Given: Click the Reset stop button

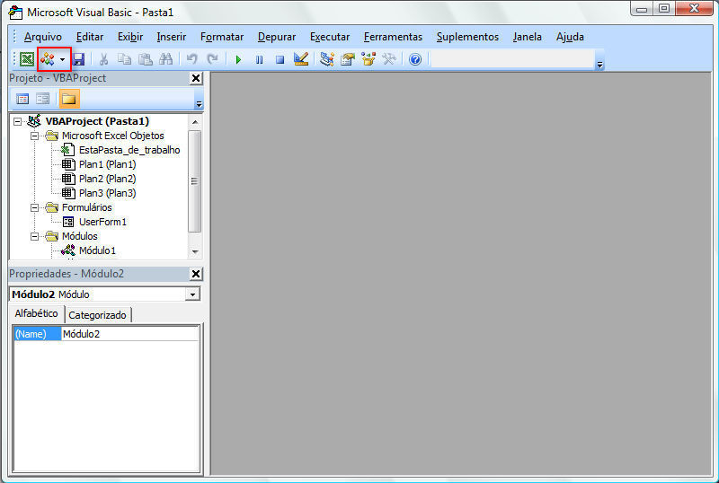Looking at the screenshot, I should [x=280, y=59].
